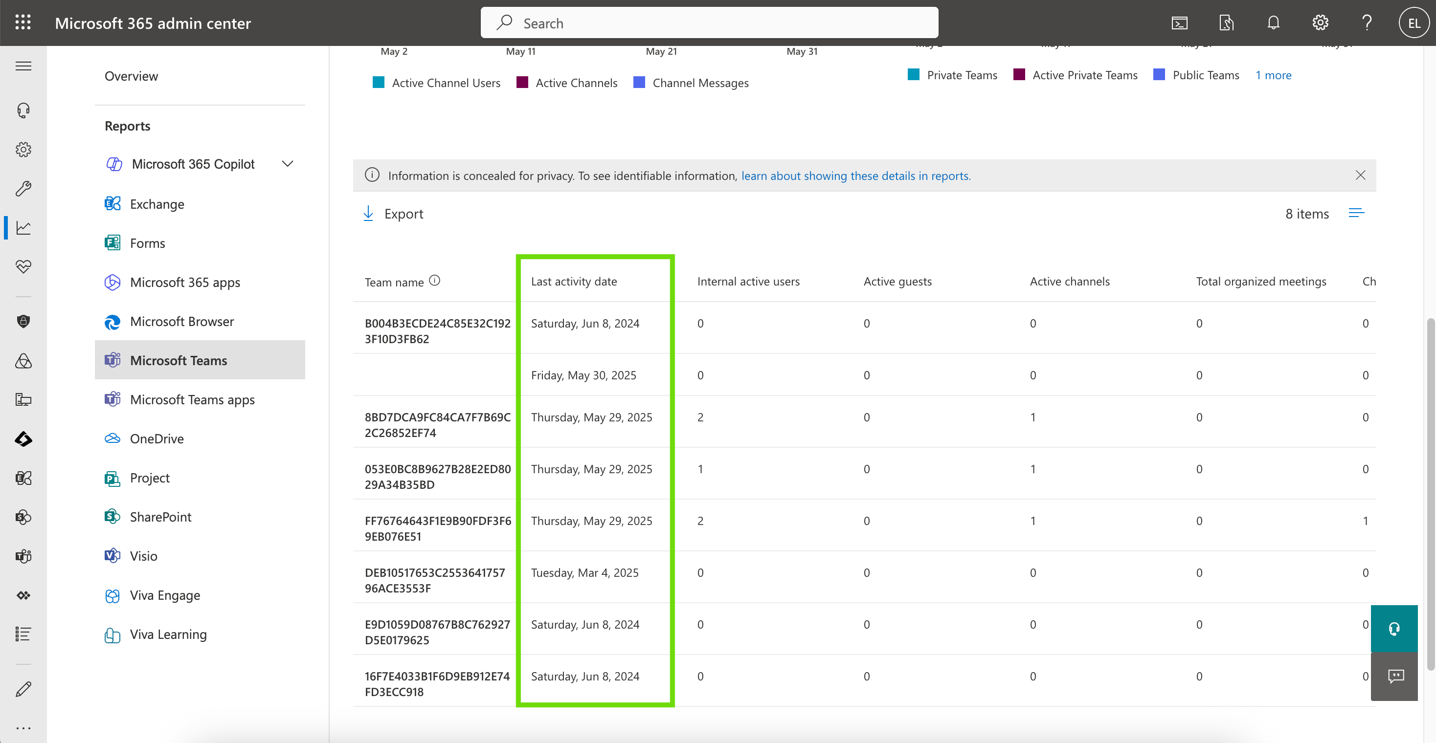The image size is (1436, 743).
Task: Open the help question mark icon
Action: (x=1367, y=23)
